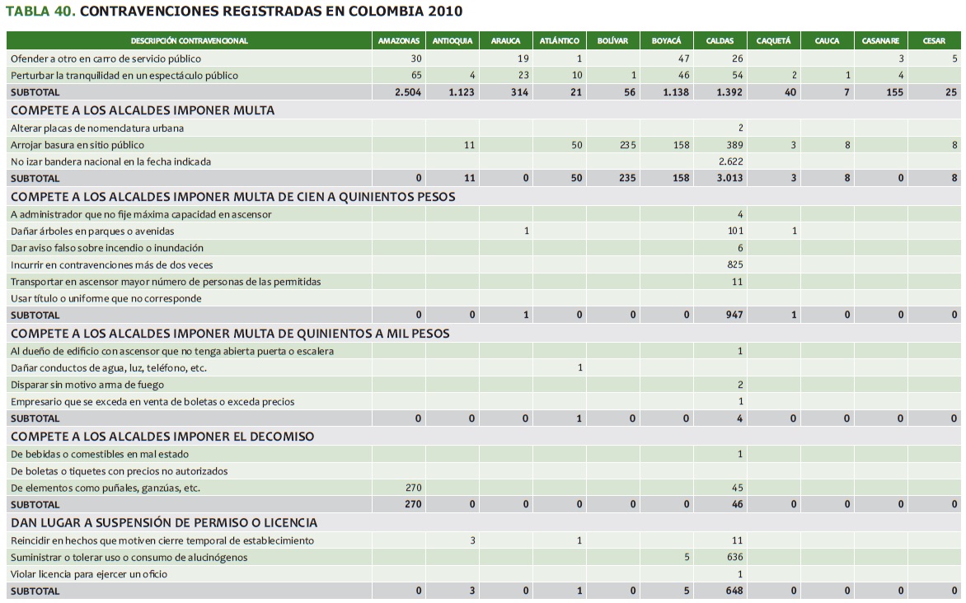Click the 'DAN LUGAR A SUSPENSIÓN' section heading
This screenshot has width=966, height=603.
(x=164, y=523)
